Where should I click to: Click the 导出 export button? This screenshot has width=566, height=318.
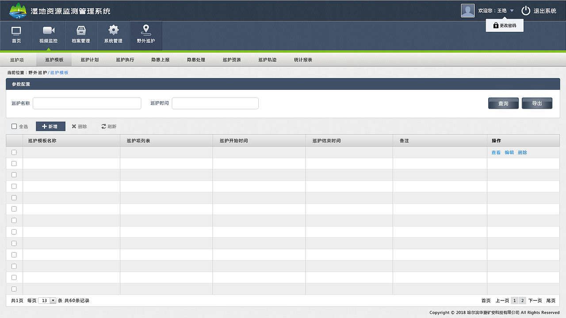tap(537, 103)
